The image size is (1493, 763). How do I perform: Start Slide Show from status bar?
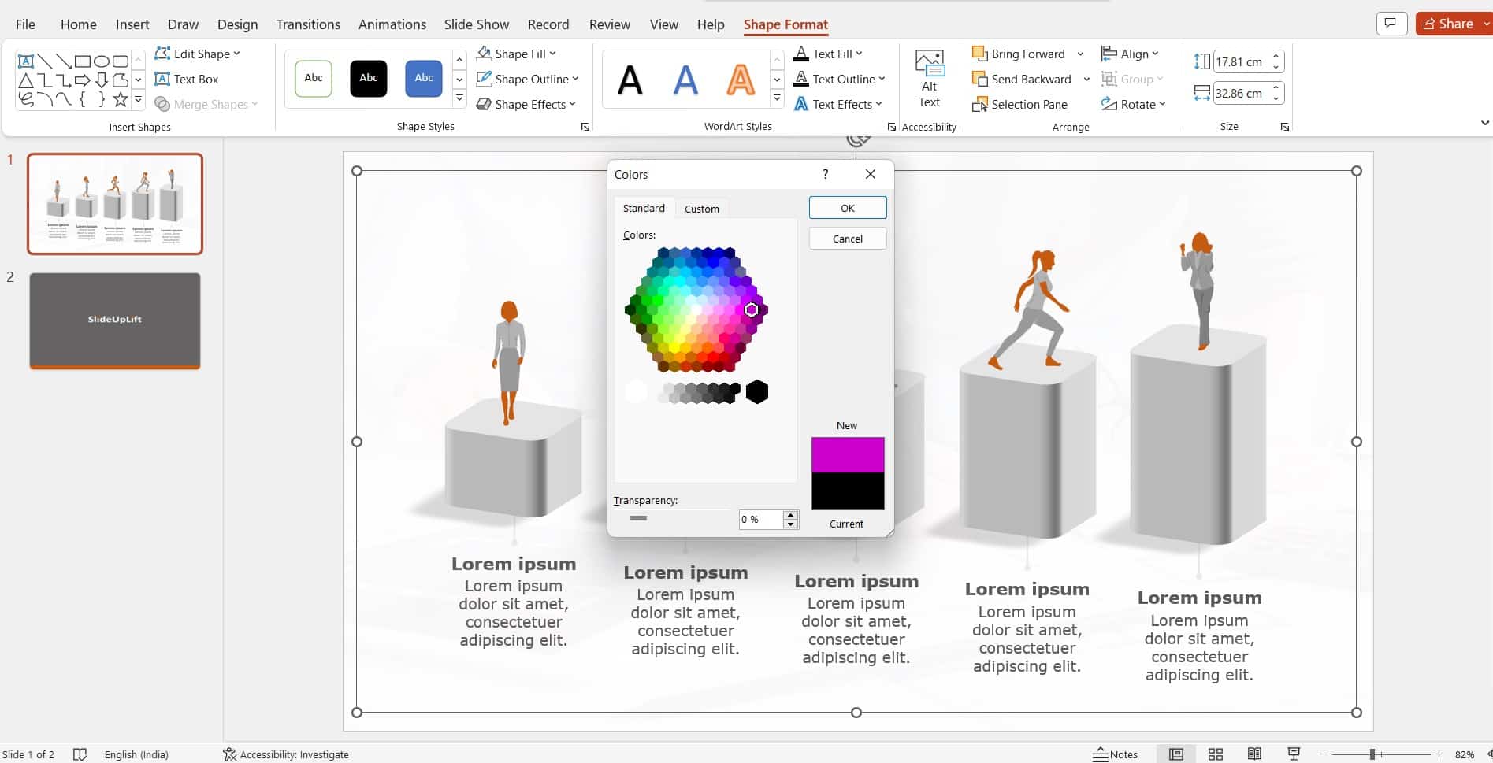click(x=1293, y=754)
